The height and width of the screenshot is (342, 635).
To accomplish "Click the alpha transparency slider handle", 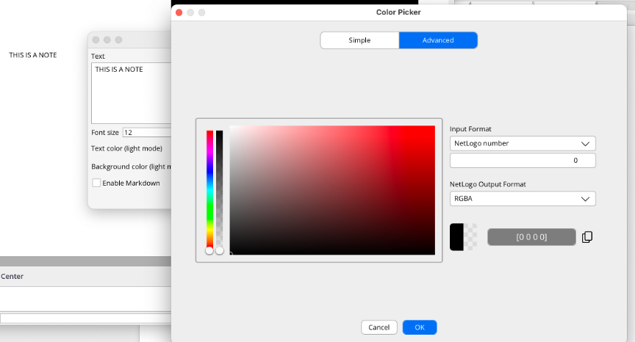I will 219,250.
